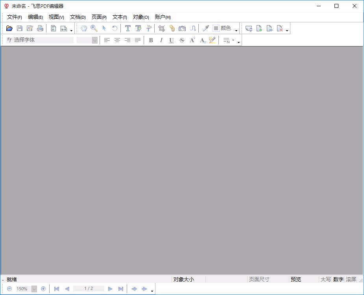The width and height of the screenshot is (364, 295).
Task: Enable strikethrough formatting
Action: [x=181, y=40]
